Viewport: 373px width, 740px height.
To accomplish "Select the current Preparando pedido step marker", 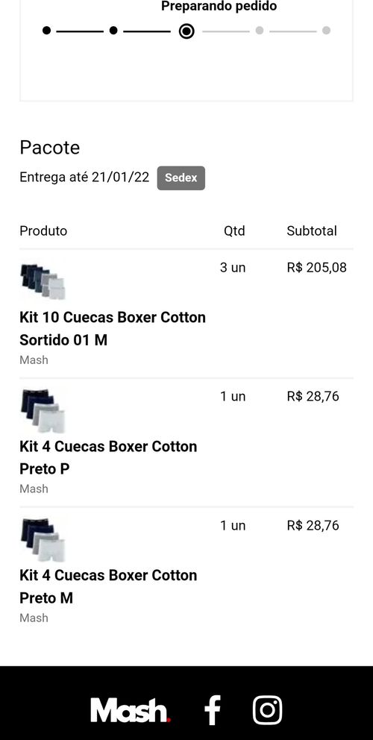I will pyautogui.click(x=186, y=31).
